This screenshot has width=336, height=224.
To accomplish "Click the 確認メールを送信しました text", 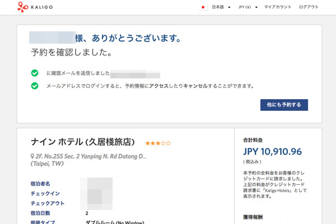I will click(78, 73).
